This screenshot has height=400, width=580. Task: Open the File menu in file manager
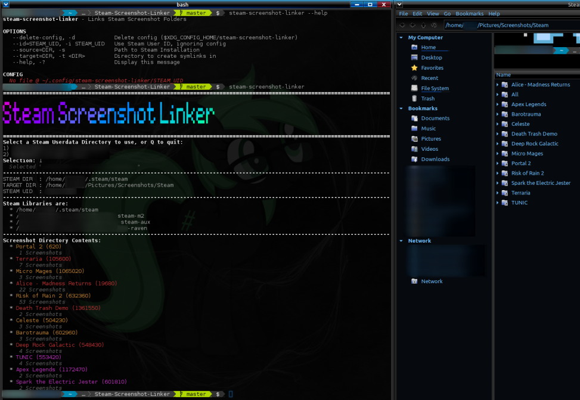click(403, 14)
